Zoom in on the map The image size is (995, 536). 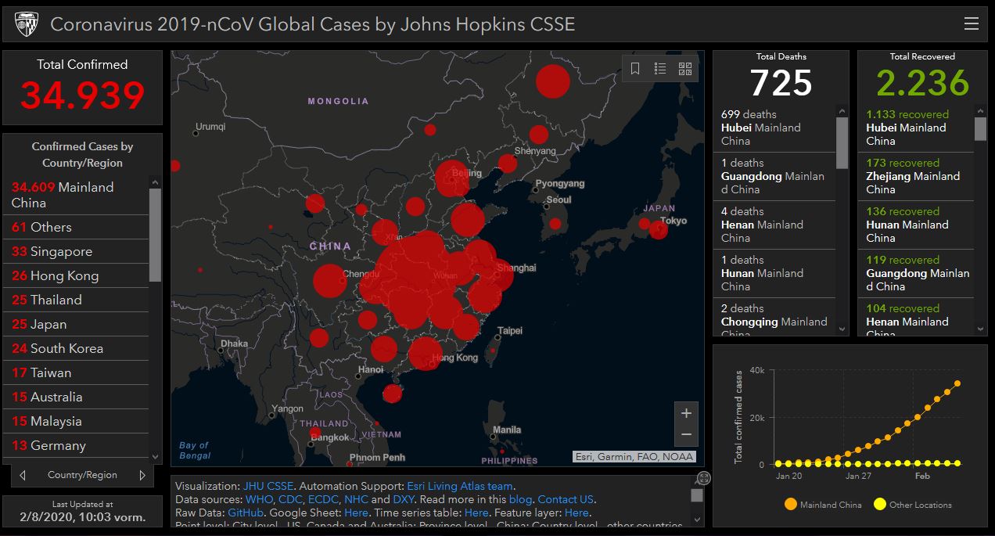point(686,413)
